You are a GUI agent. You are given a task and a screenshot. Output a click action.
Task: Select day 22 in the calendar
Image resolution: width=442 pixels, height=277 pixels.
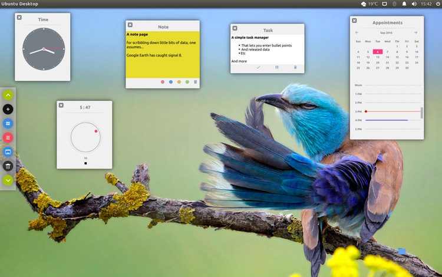[x=397, y=62]
